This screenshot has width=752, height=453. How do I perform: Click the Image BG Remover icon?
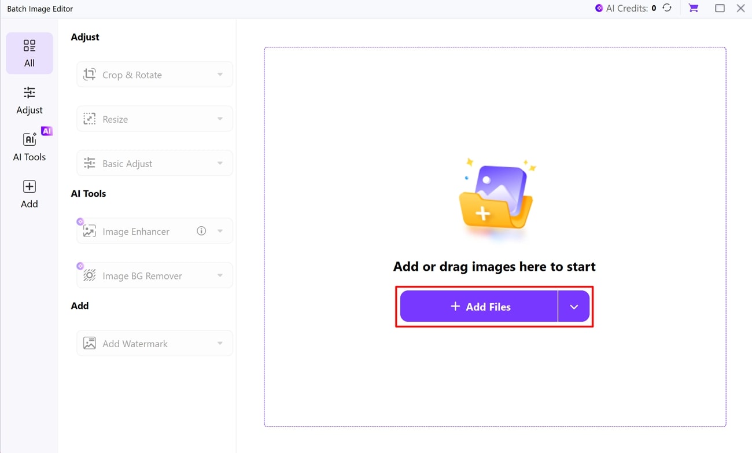click(89, 276)
